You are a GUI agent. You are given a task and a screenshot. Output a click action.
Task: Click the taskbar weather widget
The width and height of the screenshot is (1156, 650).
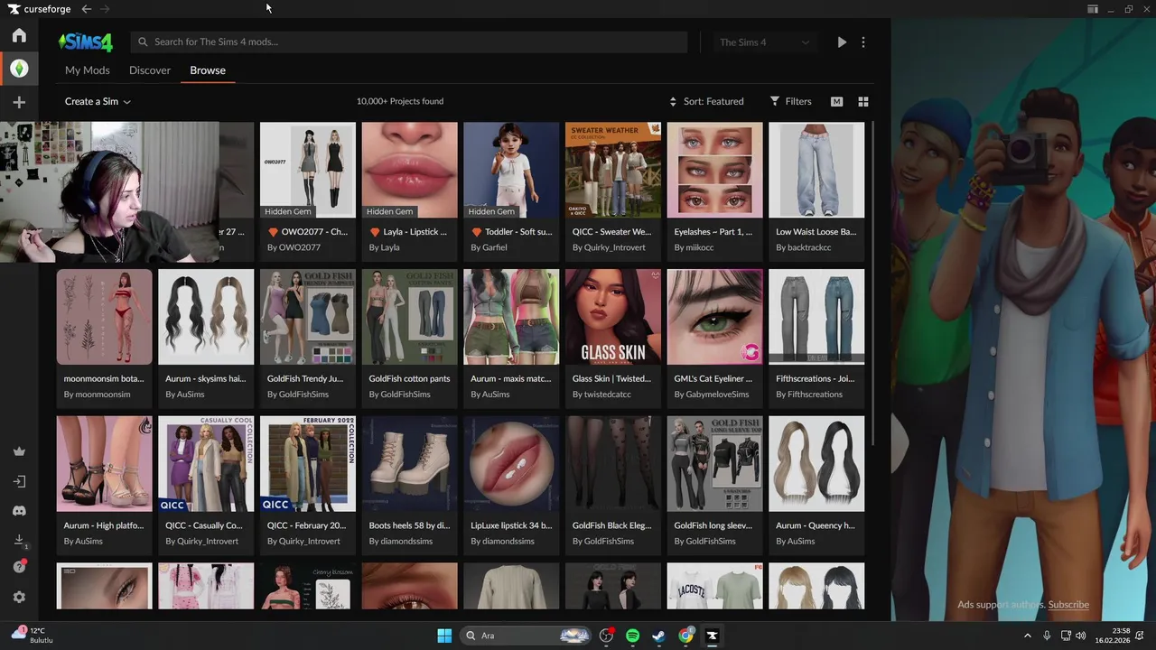33,635
